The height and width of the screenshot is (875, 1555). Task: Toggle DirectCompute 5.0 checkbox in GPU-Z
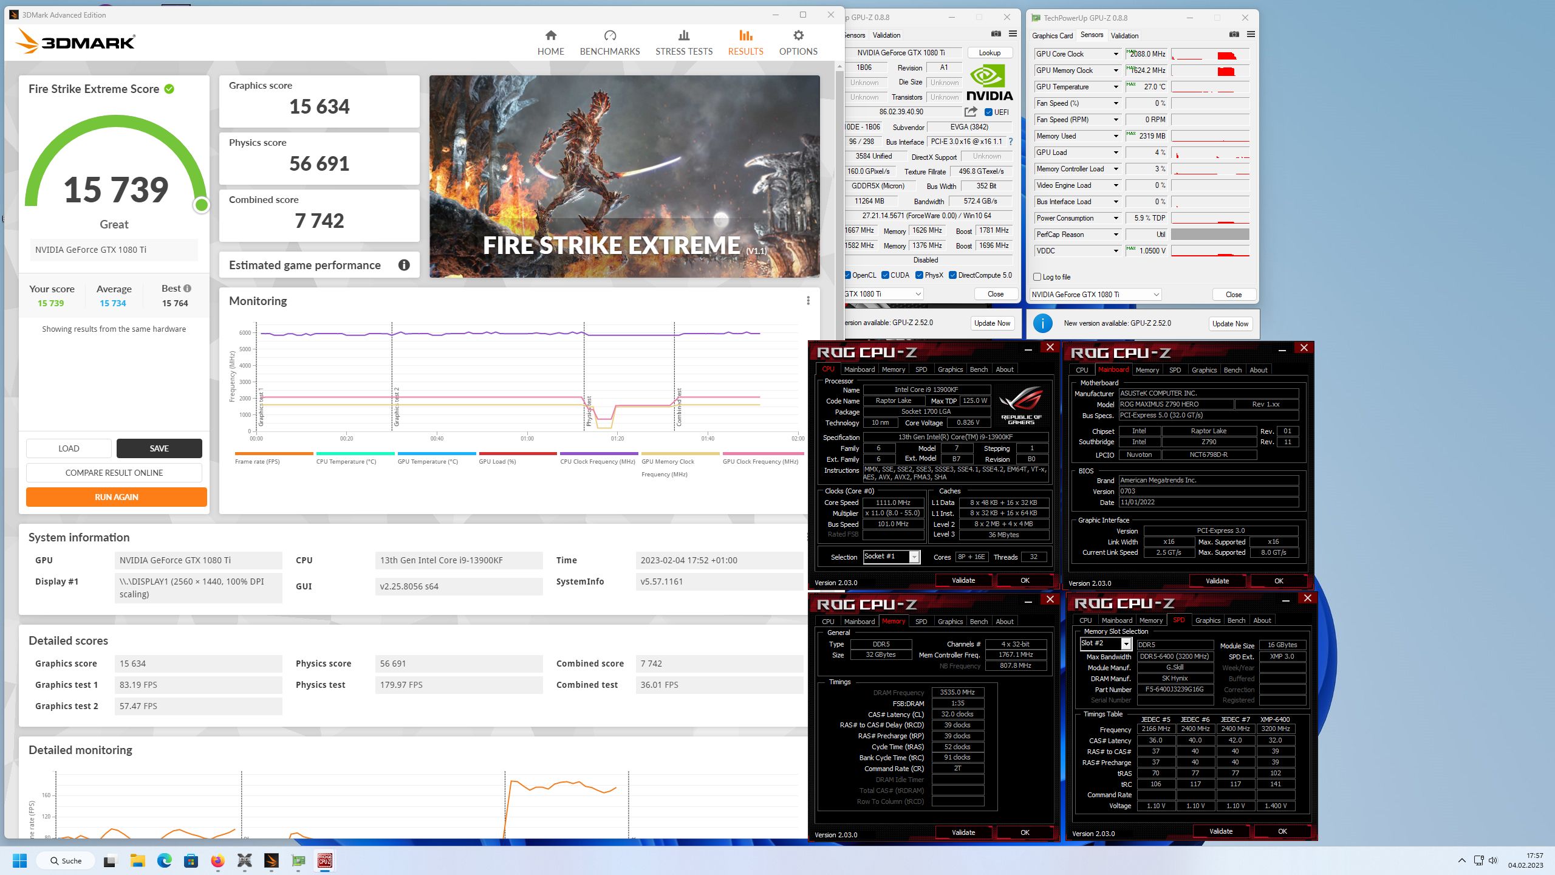point(953,275)
